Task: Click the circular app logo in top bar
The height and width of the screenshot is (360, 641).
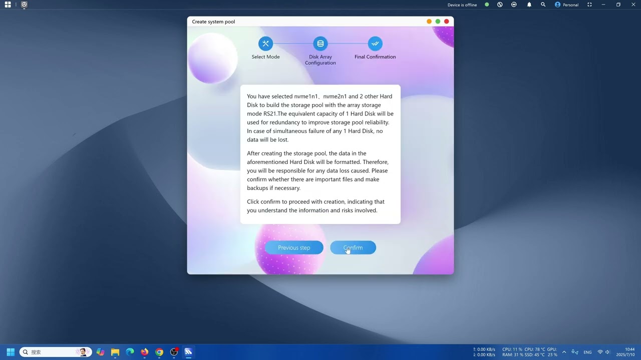Action: pos(24,4)
